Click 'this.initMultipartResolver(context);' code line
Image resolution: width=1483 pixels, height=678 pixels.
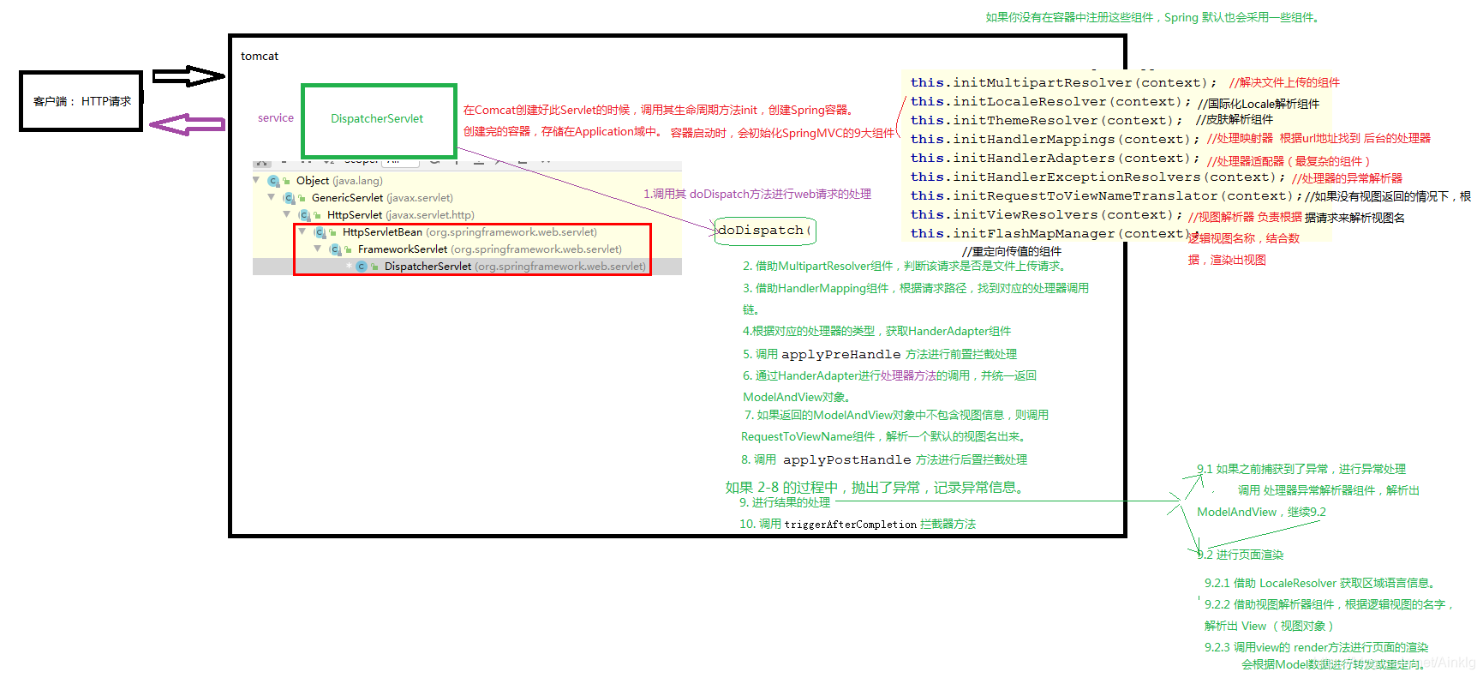point(1063,83)
